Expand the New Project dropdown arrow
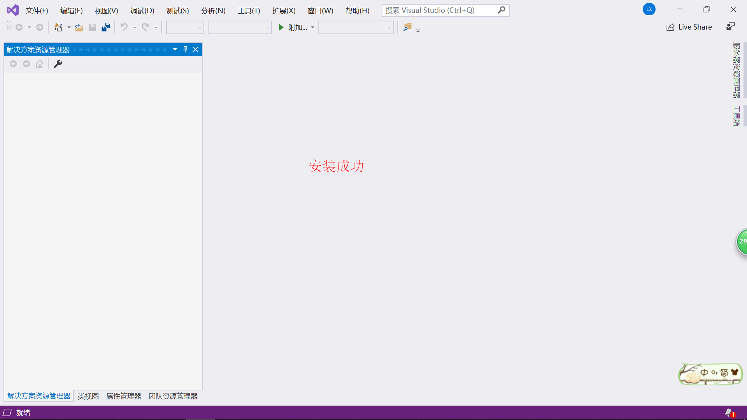The image size is (747, 420). click(x=69, y=27)
